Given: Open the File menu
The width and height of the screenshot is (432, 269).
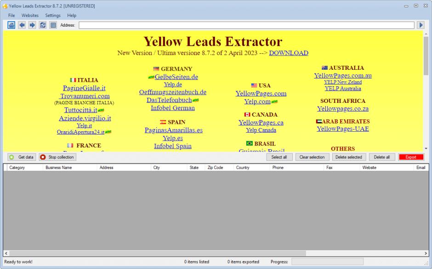Looking at the screenshot, I should 11,15.
